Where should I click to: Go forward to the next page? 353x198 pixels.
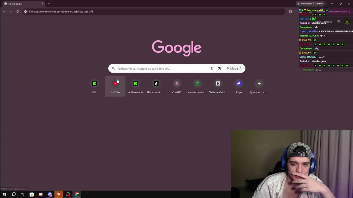point(11,12)
